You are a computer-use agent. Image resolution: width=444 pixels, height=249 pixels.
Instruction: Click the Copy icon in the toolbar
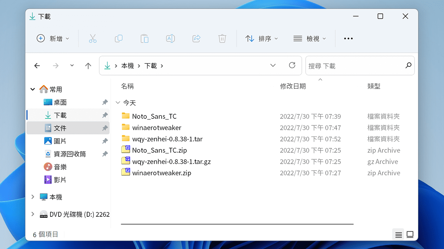pos(119,38)
